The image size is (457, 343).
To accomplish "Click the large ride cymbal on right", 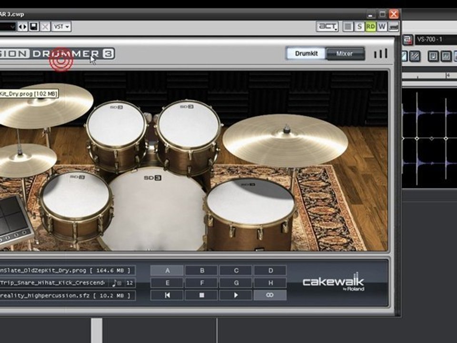I will pyautogui.click(x=285, y=140).
